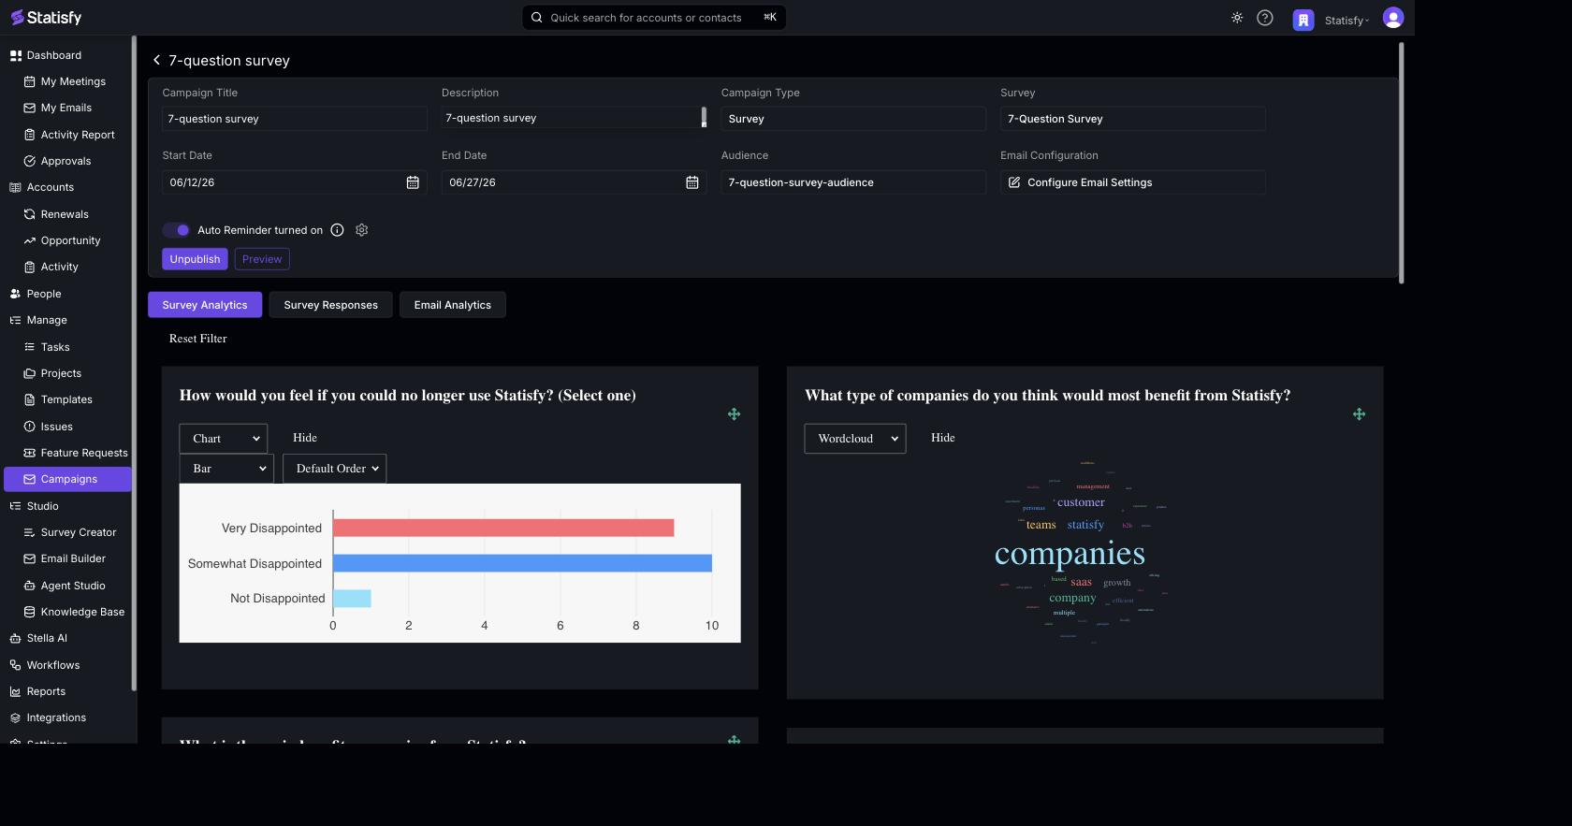Image resolution: width=1572 pixels, height=826 pixels.
Task: Open Tasks in sidebar
Action: tap(55, 347)
